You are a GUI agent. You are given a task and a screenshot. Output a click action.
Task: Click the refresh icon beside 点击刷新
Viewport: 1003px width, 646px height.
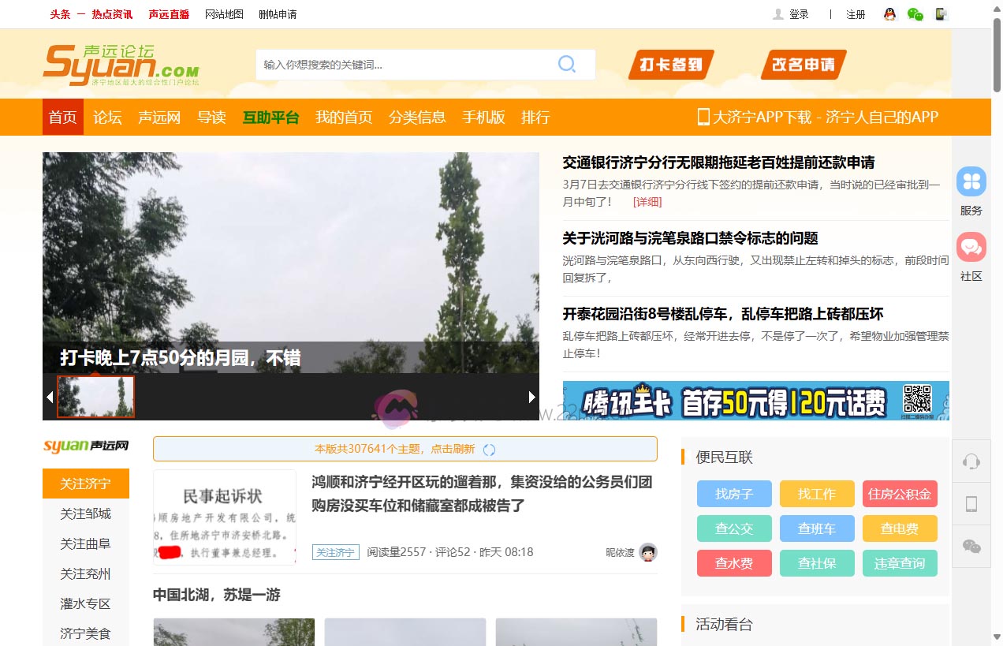(x=489, y=450)
